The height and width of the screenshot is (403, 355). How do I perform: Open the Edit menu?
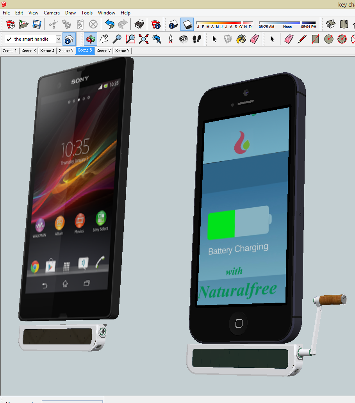click(19, 13)
